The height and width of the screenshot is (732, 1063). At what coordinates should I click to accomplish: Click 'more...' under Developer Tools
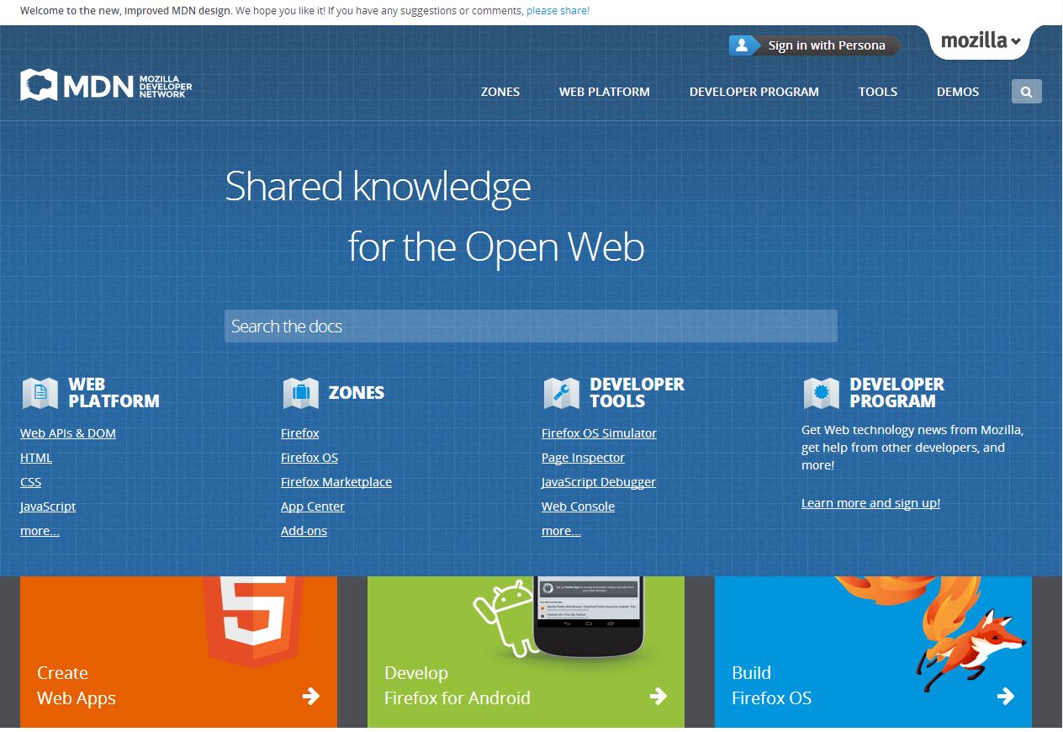561,531
